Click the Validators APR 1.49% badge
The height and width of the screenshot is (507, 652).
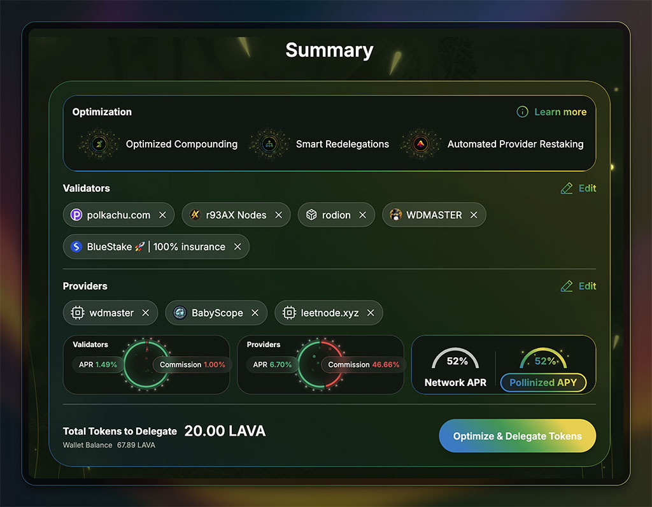pos(97,365)
